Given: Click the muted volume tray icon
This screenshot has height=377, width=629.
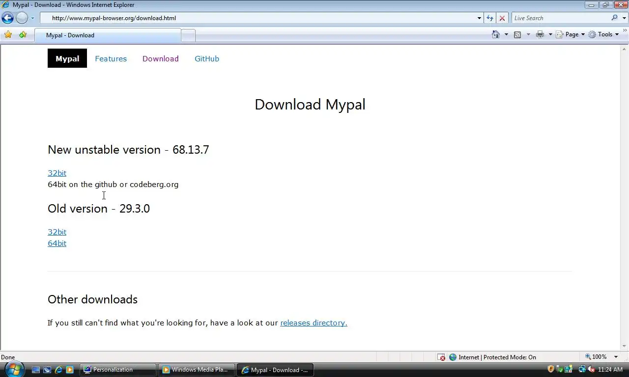Looking at the screenshot, I should [x=590, y=369].
